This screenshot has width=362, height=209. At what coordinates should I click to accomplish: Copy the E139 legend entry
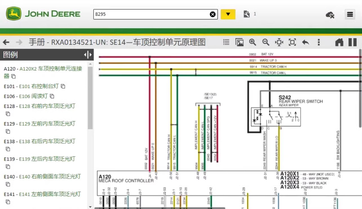coord(8,166)
